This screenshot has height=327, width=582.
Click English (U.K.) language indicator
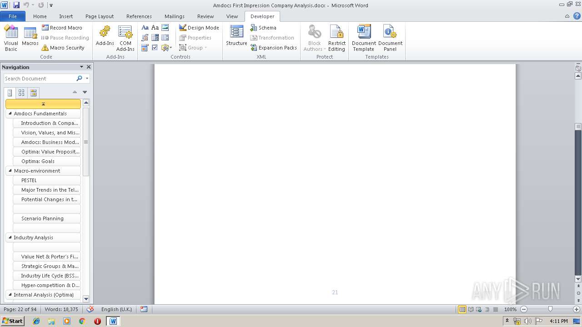click(x=116, y=309)
